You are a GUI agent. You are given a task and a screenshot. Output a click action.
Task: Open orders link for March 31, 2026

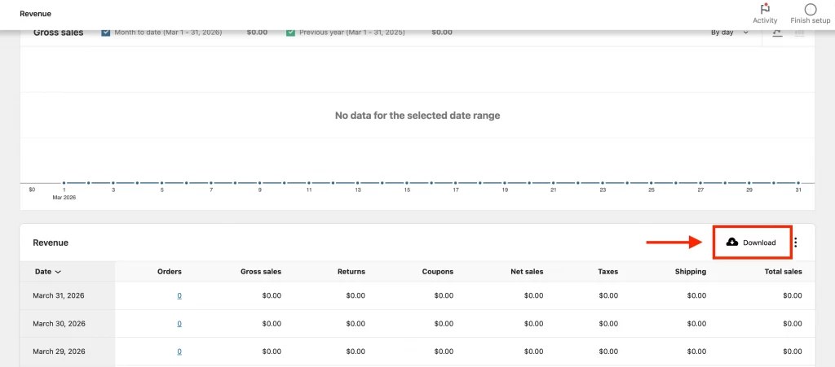(x=179, y=296)
